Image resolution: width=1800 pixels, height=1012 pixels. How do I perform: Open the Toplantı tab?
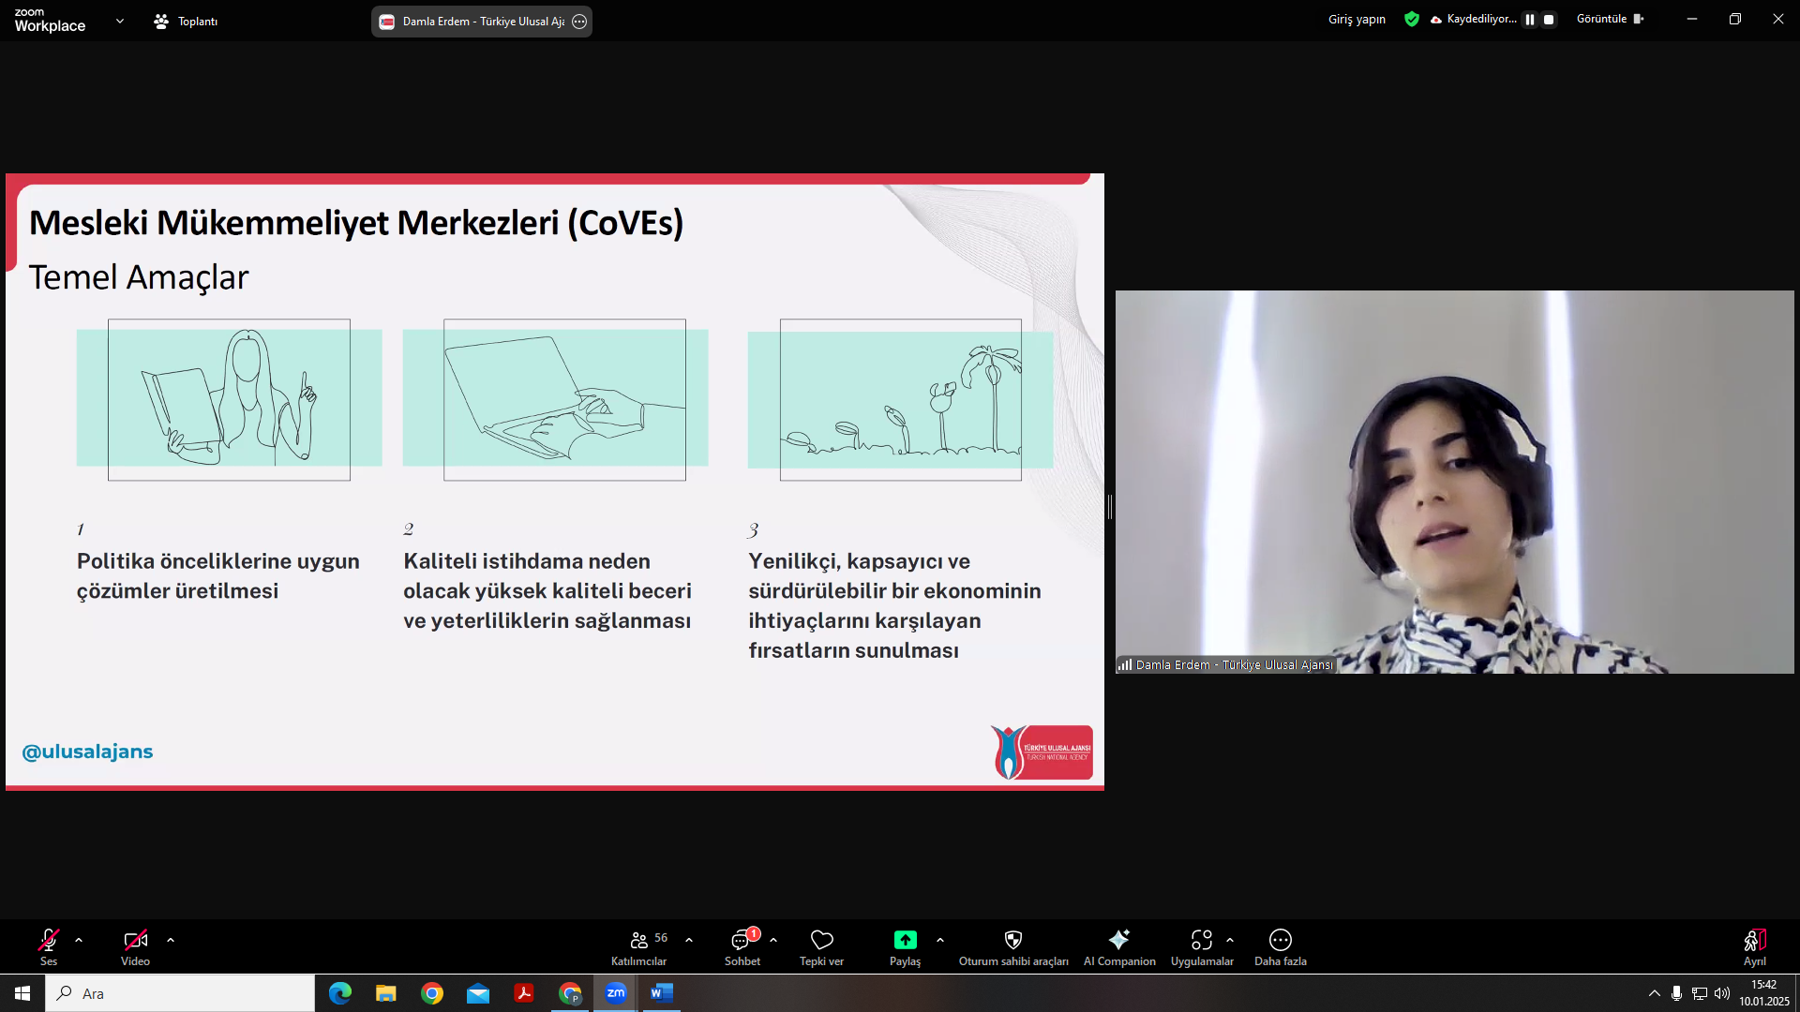pos(186,22)
